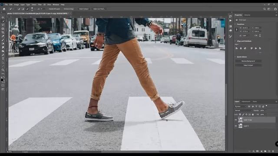Image resolution: width=278 pixels, height=156 pixels.
Task: Open the Brush Settings icon in side strip
Action: tap(230, 36)
